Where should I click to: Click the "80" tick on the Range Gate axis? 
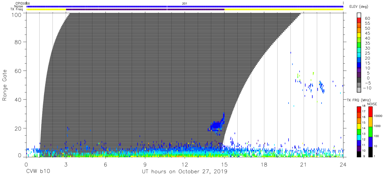18,42
